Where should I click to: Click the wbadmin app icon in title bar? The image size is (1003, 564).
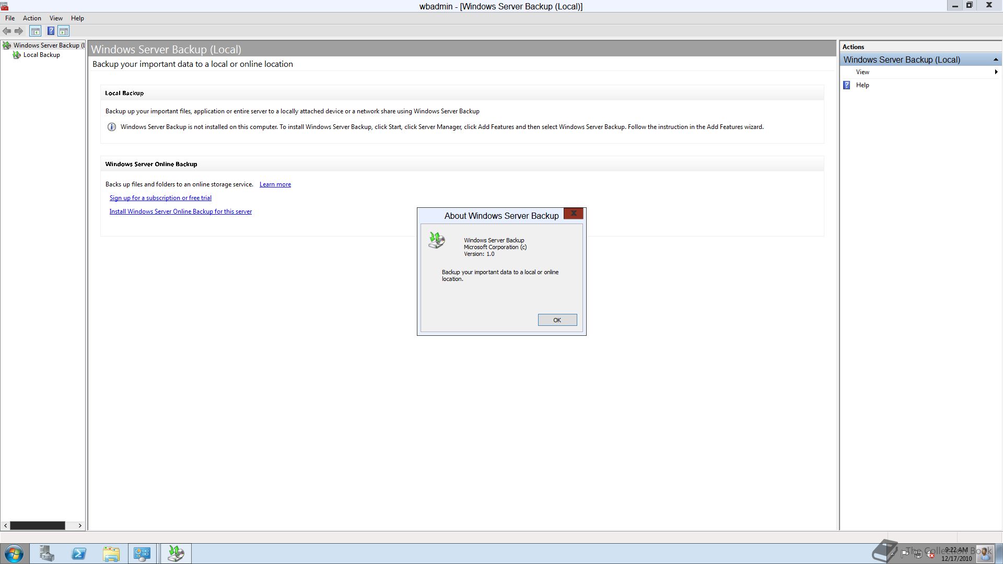5,6
